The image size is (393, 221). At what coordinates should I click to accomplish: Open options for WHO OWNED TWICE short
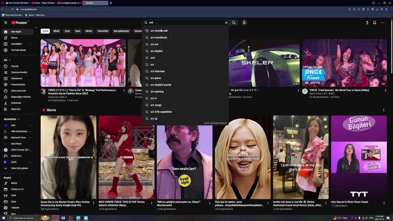point(151,203)
